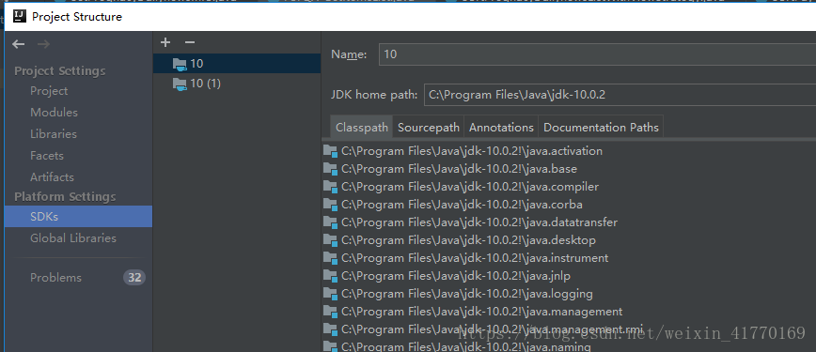
Task: Click the IntelliJ logo in title bar
Action: [20, 16]
